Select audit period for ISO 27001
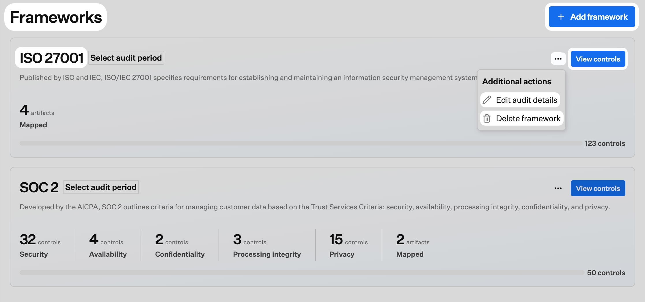The width and height of the screenshot is (645, 302). [x=126, y=58]
